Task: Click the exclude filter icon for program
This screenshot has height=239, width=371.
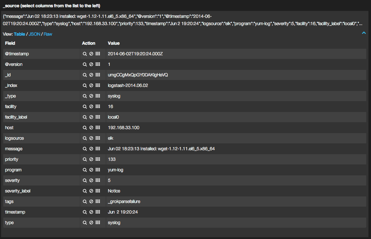Action: tap(91, 170)
